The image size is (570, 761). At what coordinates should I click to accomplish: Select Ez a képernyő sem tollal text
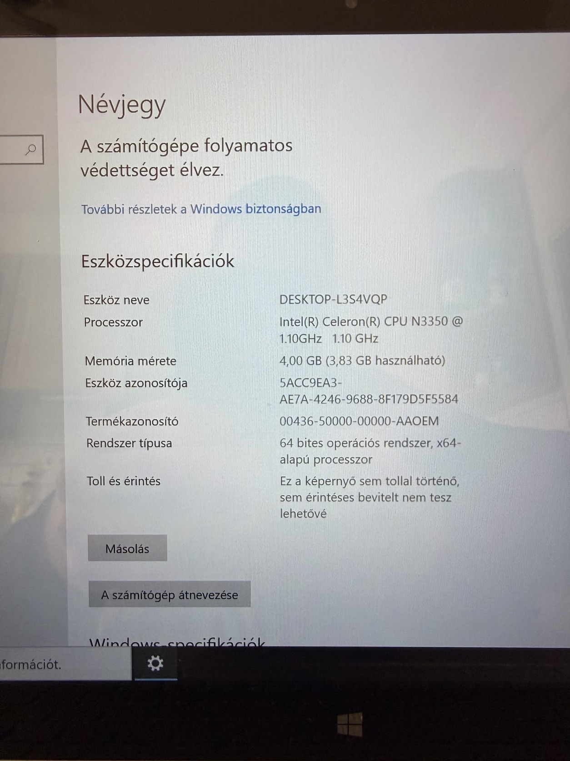pyautogui.click(x=370, y=497)
